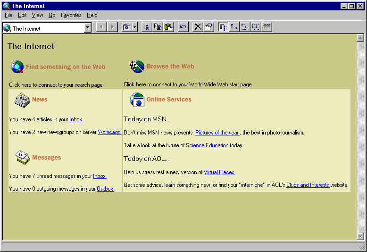The image size is (367, 252).
Task: Open the unread messages Inbox link
Action: [100, 176]
